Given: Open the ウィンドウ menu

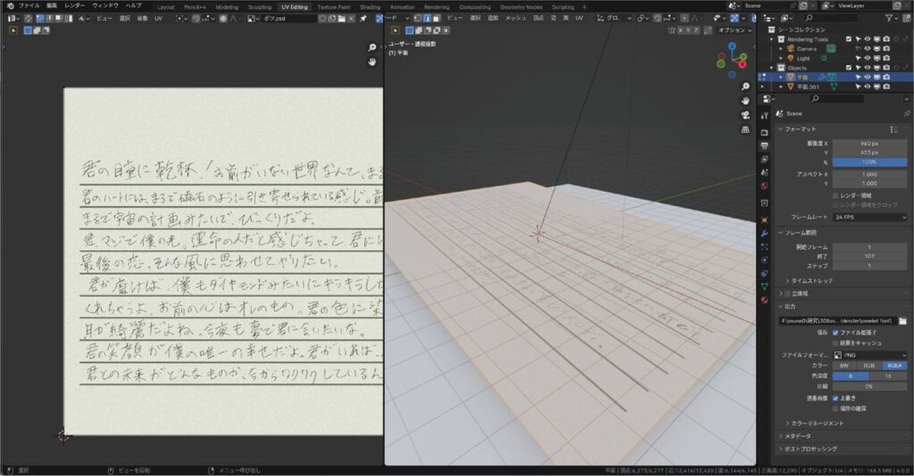Looking at the screenshot, I should tap(105, 5).
